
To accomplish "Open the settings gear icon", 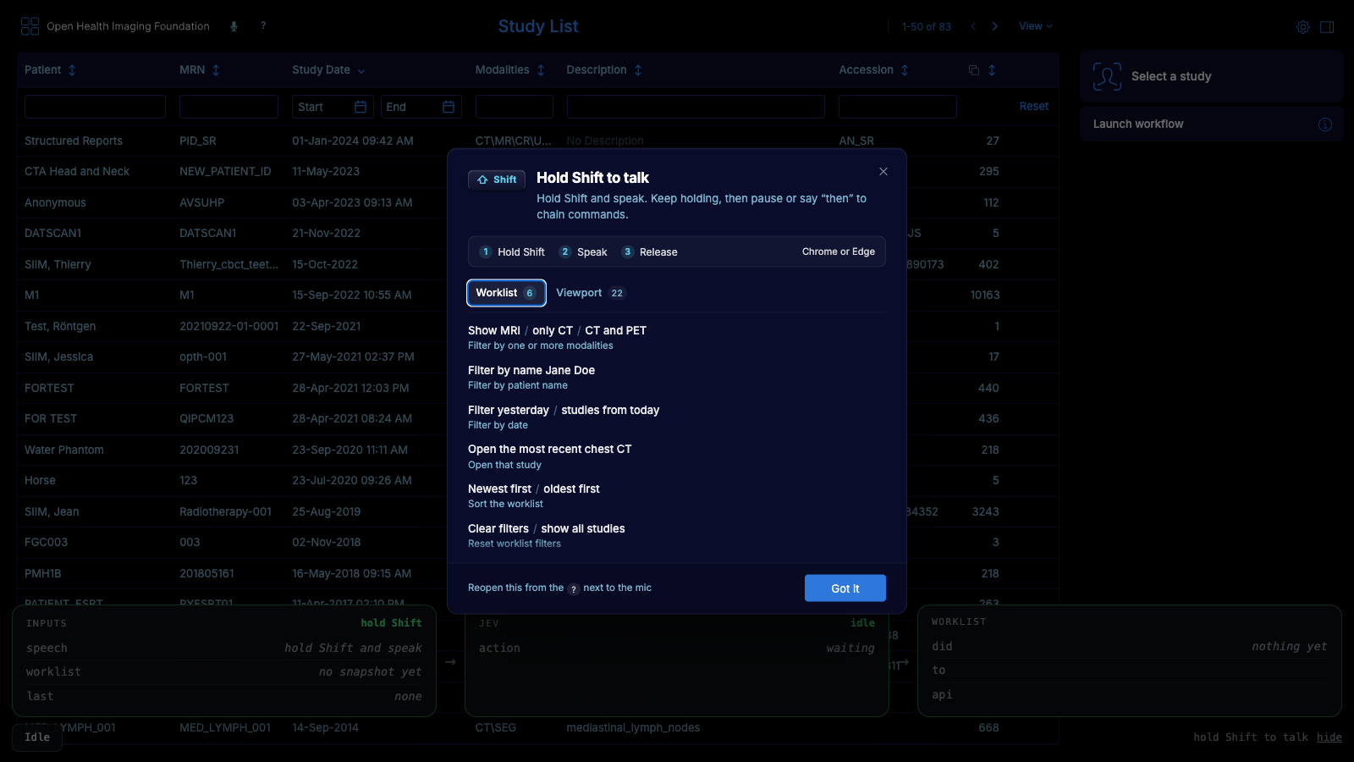I will (1303, 27).
